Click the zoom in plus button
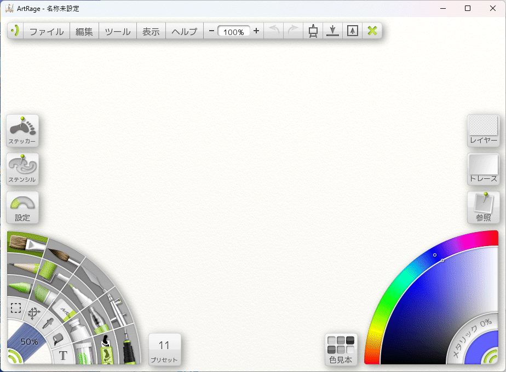The width and height of the screenshot is (506, 372). 256,31
